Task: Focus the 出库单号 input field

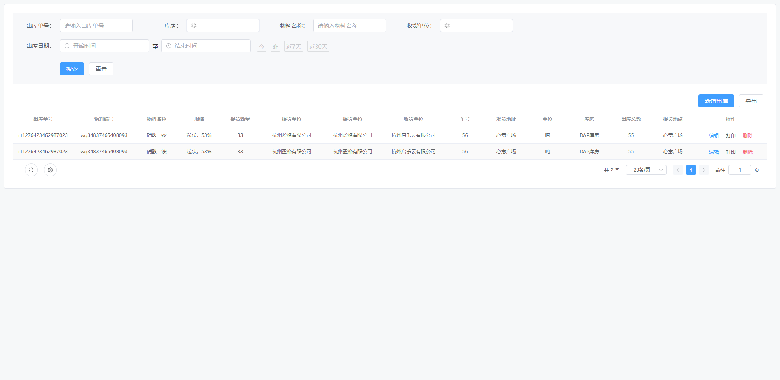Action: point(96,26)
